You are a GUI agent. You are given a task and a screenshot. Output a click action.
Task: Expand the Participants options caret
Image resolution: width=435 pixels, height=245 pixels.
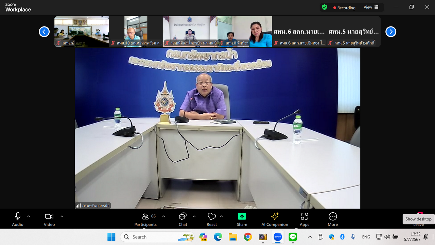coord(163,216)
